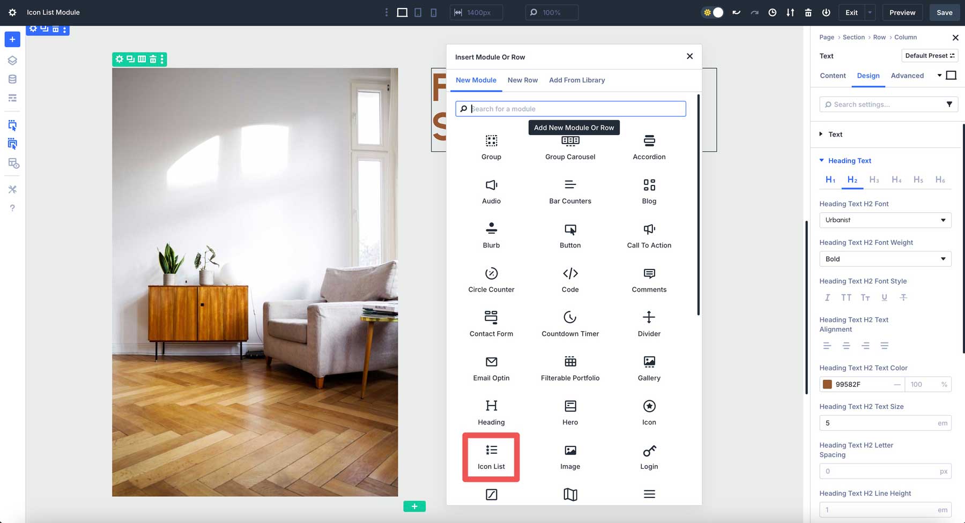Open the heading text color swatch 99582F

pos(827,384)
